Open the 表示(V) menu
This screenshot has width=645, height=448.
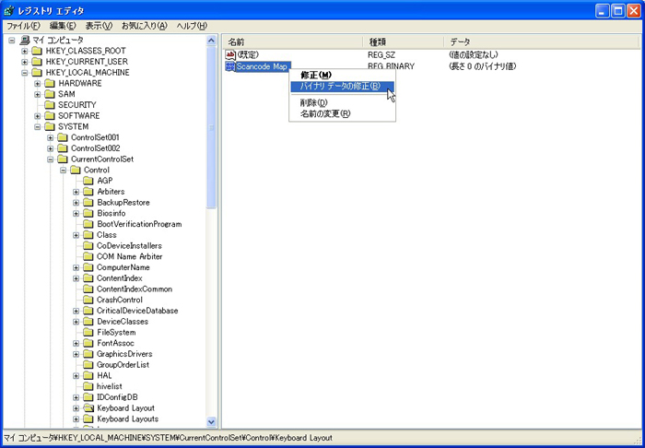click(99, 26)
